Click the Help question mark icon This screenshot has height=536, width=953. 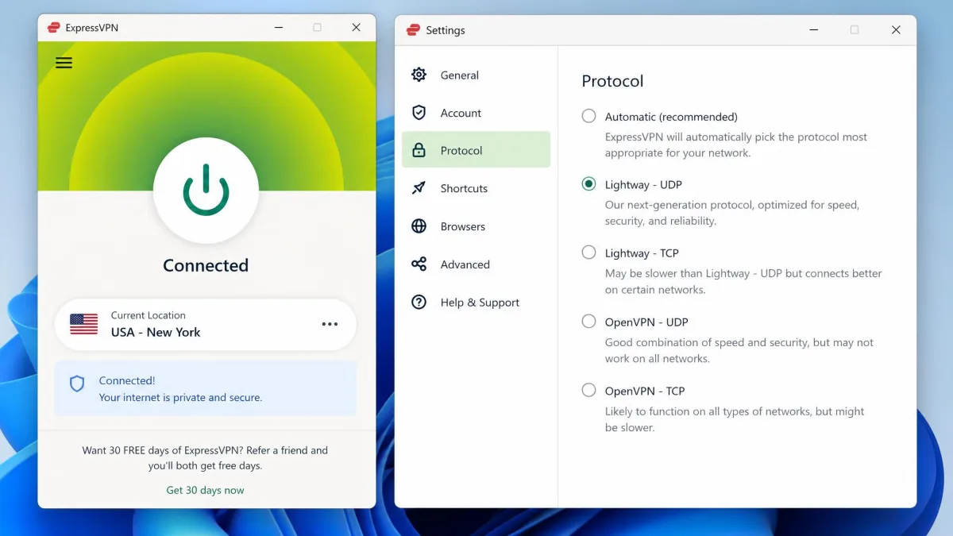coord(419,302)
